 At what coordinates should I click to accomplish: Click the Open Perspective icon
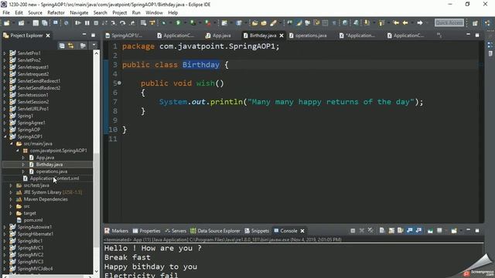[475, 22]
